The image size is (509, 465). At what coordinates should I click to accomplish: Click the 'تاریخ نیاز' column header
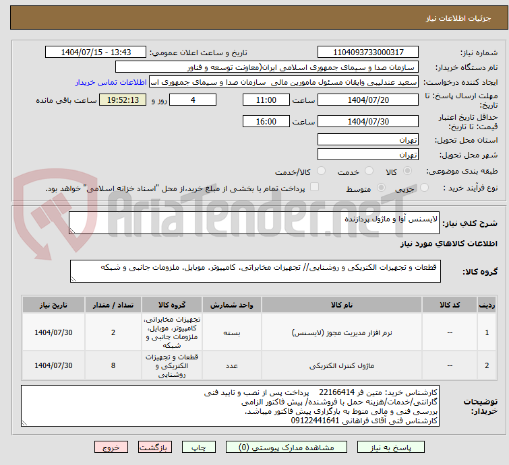point(53,305)
